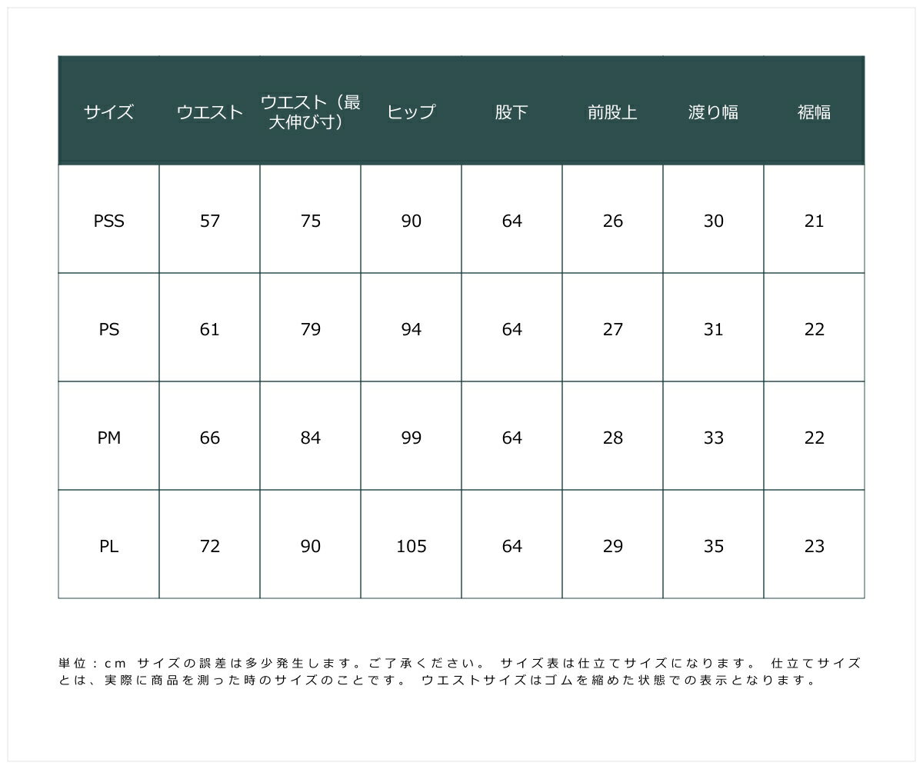Select the 渡り幅 column header

713,112
